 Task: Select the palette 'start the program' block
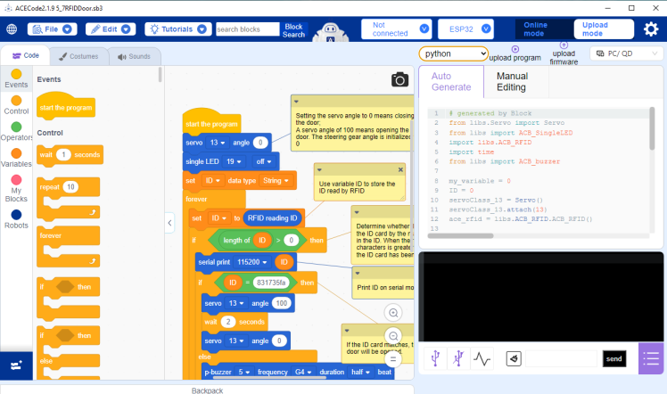coord(66,105)
